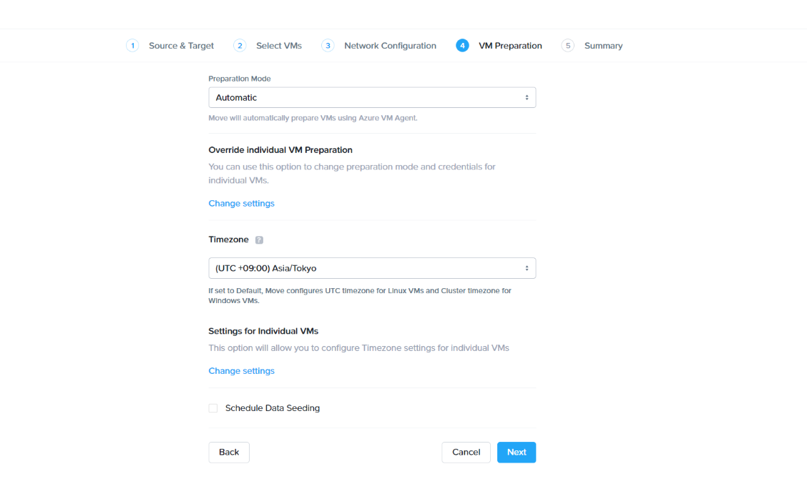Expand the Timezone Asia/Tokyo dropdown

[x=372, y=268]
